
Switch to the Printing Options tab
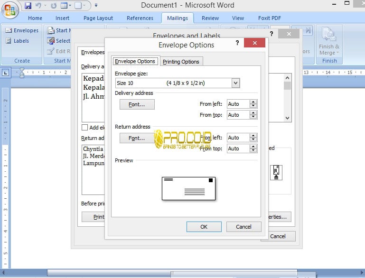(181, 62)
